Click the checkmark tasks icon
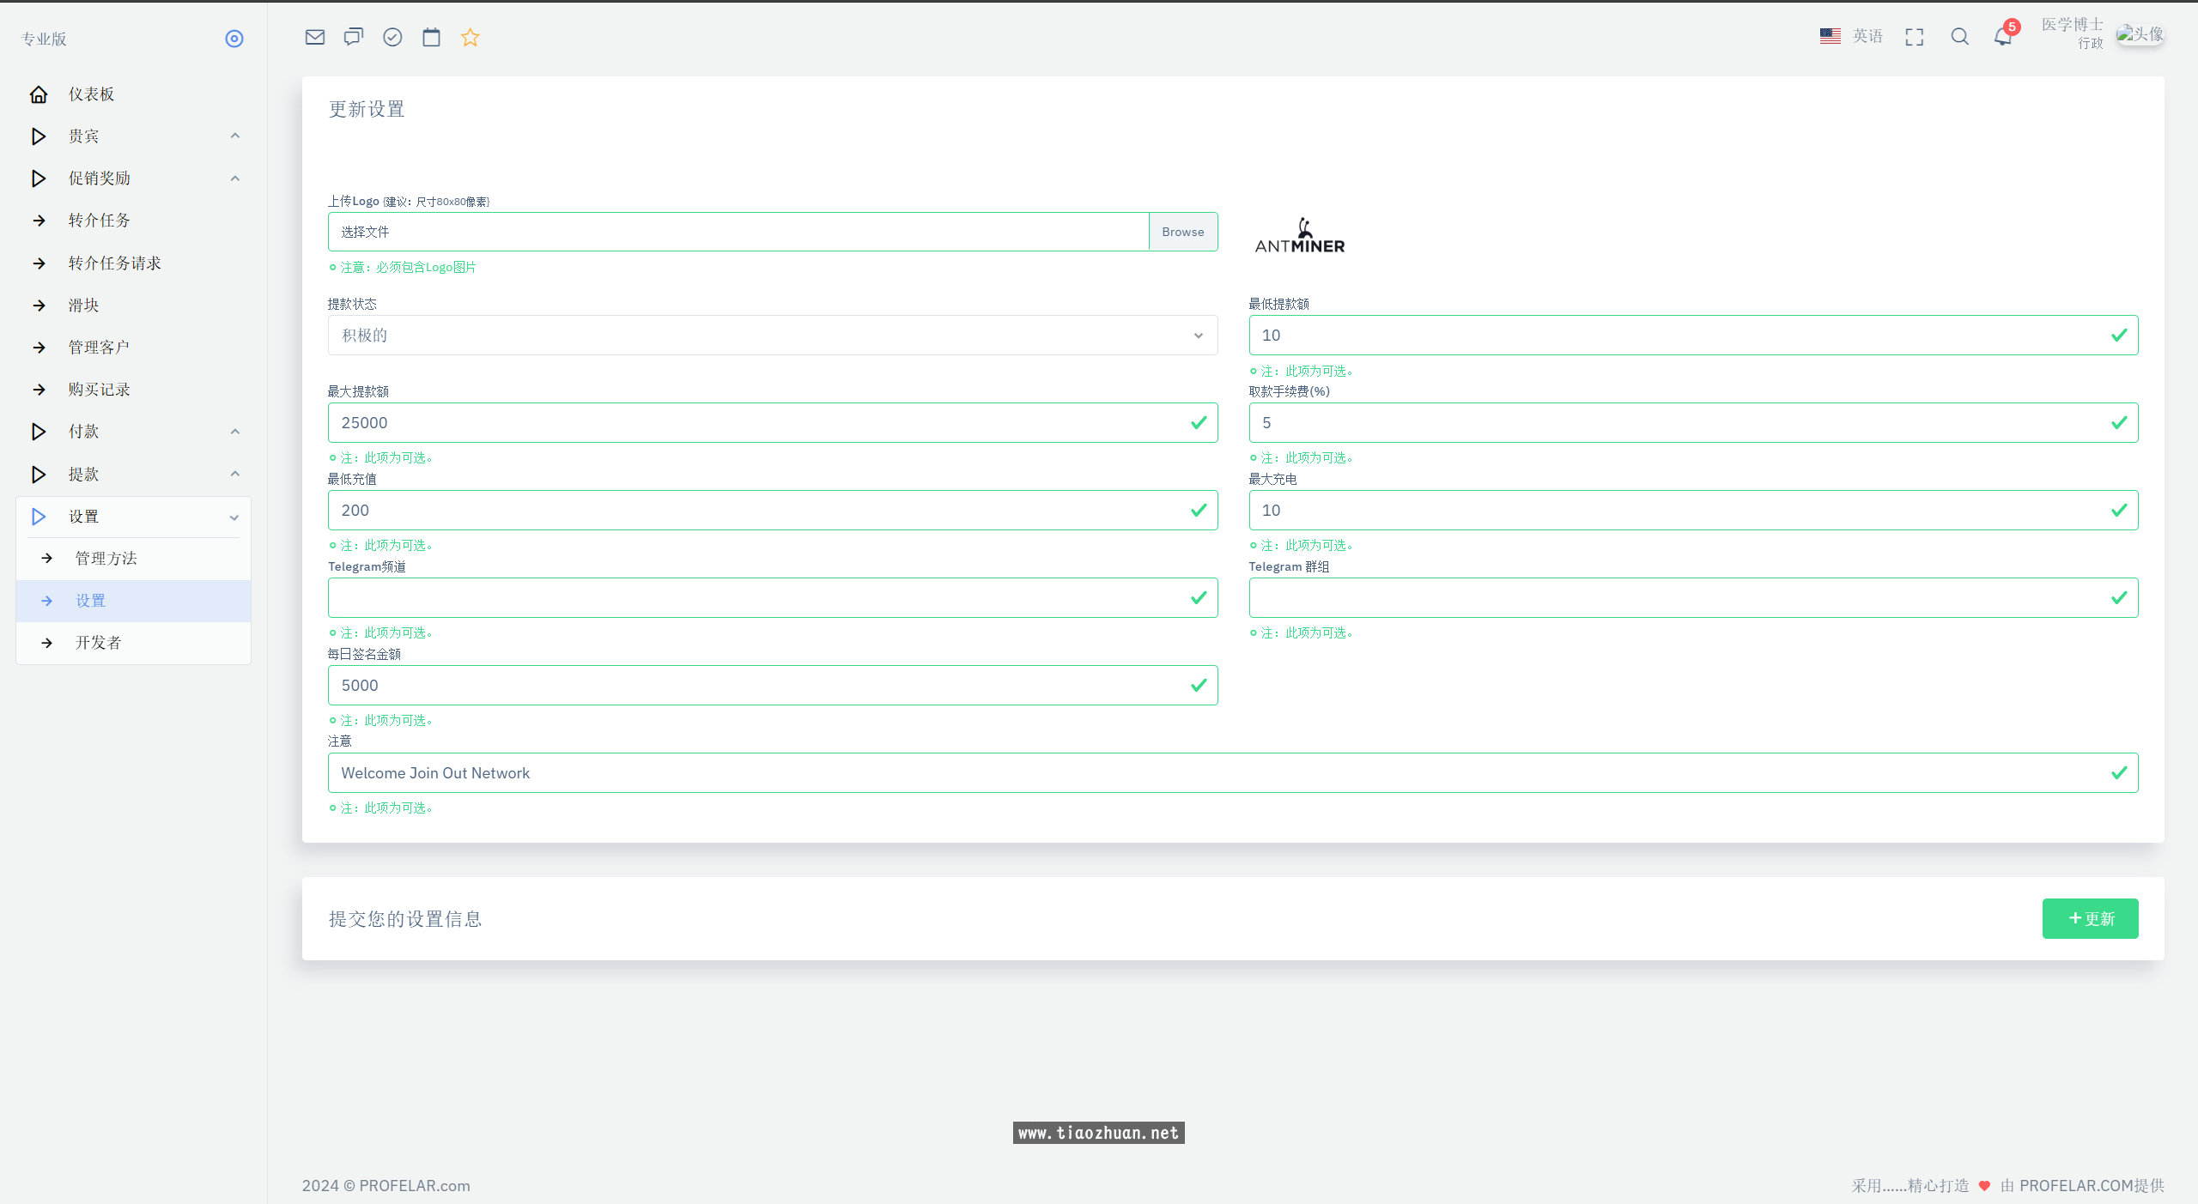Image resolution: width=2198 pixels, height=1204 pixels. (x=392, y=37)
